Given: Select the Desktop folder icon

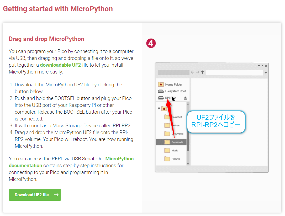Looking at the screenshot, I should [x=167, y=125].
